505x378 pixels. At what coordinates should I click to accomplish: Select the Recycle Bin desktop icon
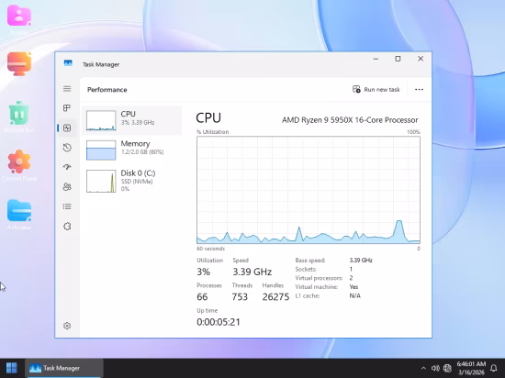click(19, 117)
